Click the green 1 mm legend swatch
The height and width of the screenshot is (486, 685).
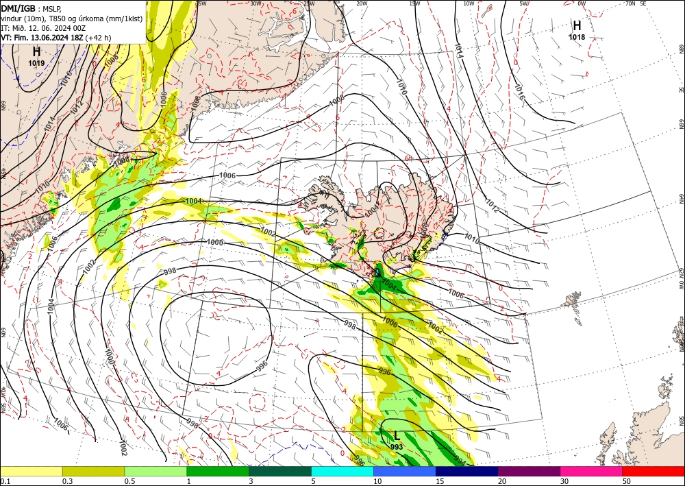pos(218,471)
